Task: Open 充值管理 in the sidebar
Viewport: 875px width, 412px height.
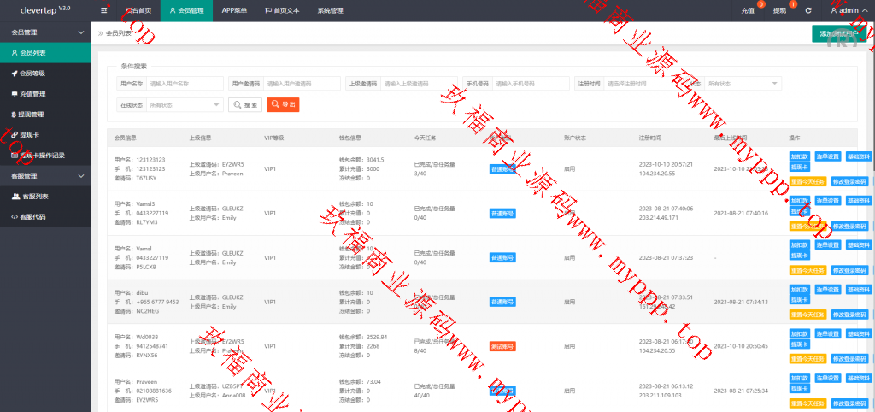Action: tap(32, 94)
